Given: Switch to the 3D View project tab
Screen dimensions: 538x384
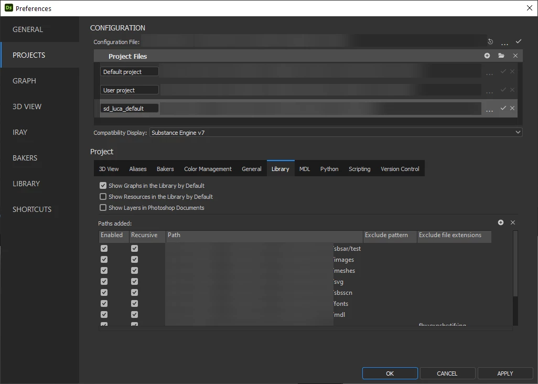Looking at the screenshot, I should coord(109,169).
